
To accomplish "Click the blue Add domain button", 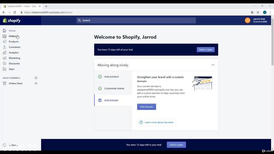I will (x=146, y=107).
